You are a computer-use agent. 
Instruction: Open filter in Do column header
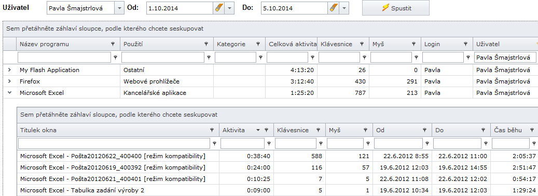[x=483, y=130]
